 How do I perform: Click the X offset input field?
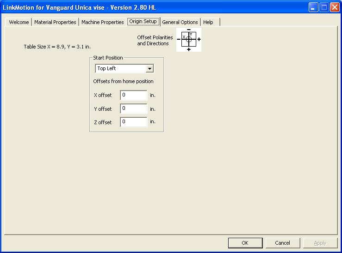click(x=134, y=95)
